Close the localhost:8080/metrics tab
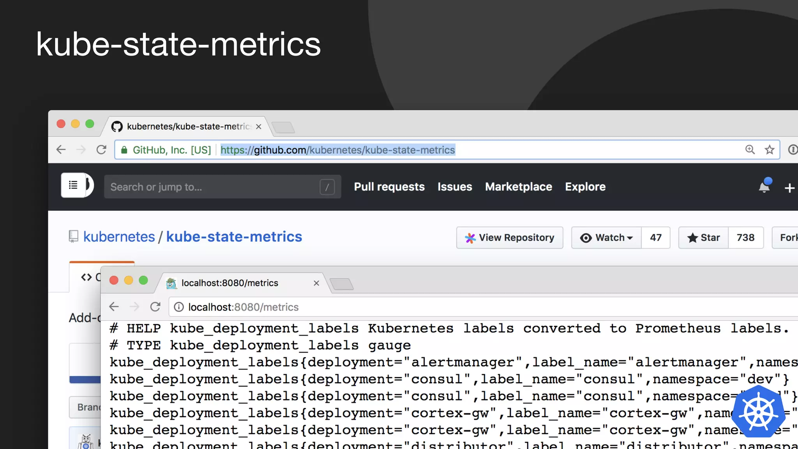This screenshot has width=798, height=449. (x=316, y=283)
